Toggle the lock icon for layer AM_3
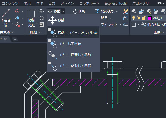This screenshot has width=166, height=118. 144,18
